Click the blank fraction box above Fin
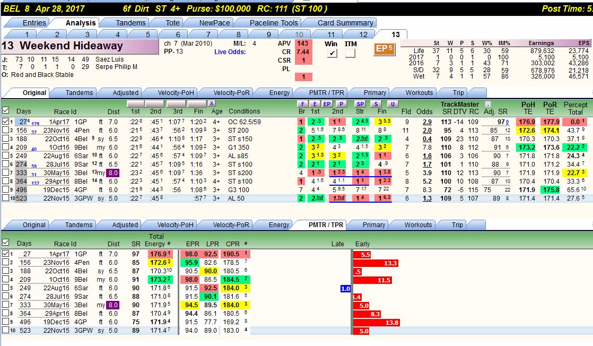593x346 pixels. 197,103
